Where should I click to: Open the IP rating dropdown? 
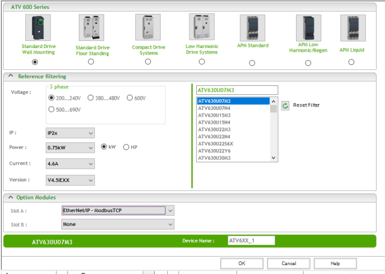70,132
